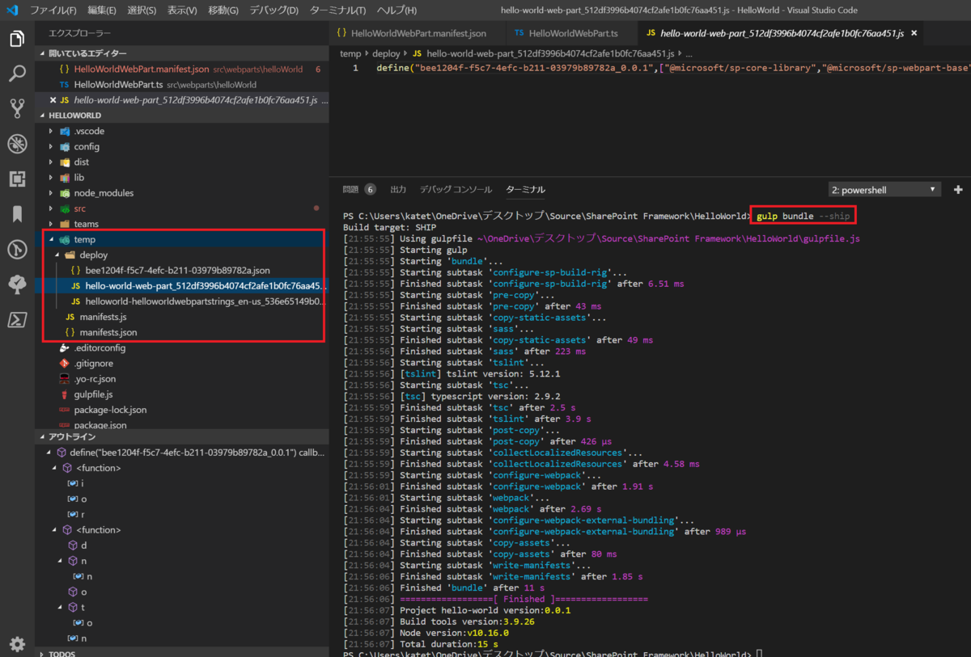Show the 問題 panel tab
The height and width of the screenshot is (657, 971).
359,190
